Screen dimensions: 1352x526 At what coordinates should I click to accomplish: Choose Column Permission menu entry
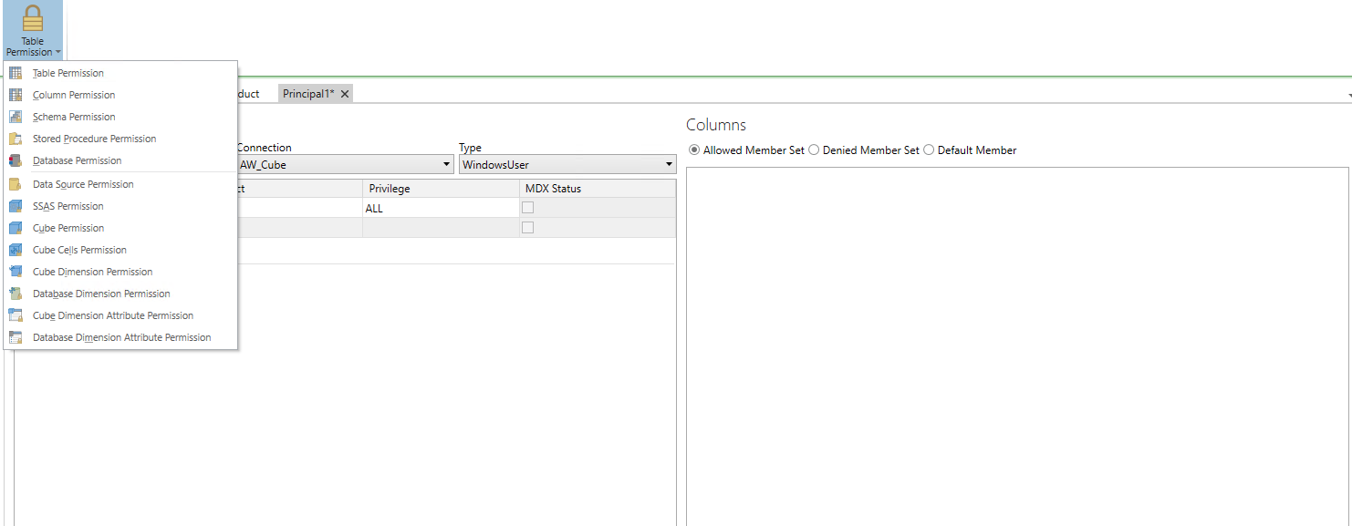[x=120, y=95]
